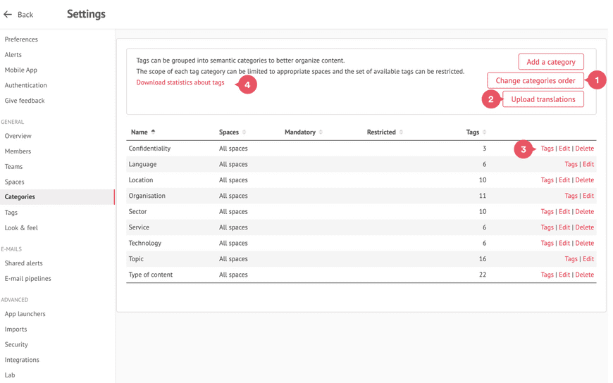Sort table by Name column arrow
The height and width of the screenshot is (383, 613).
(154, 132)
